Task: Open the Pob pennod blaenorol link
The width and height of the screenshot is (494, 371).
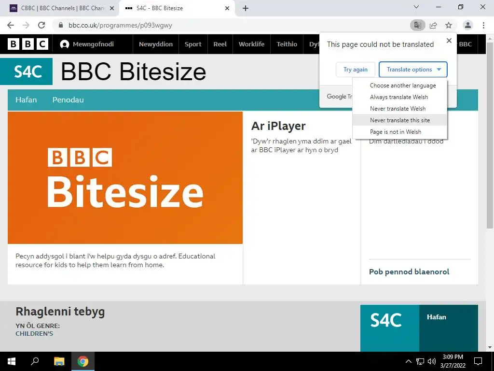Action: 409,271
